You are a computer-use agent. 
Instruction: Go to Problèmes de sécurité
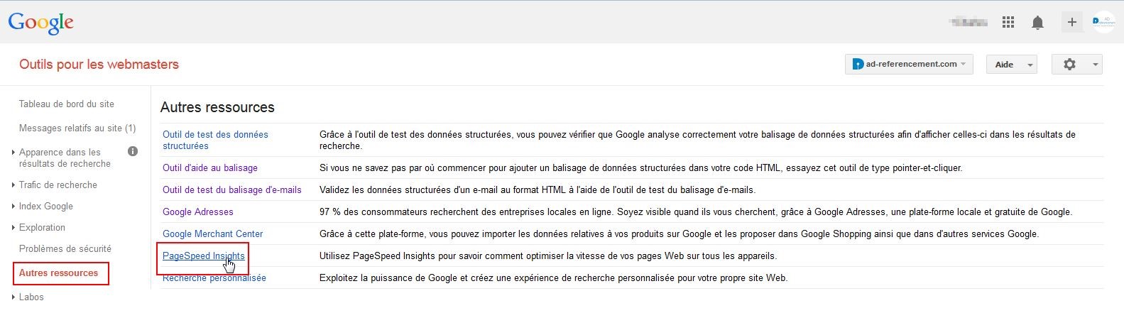[65, 248]
